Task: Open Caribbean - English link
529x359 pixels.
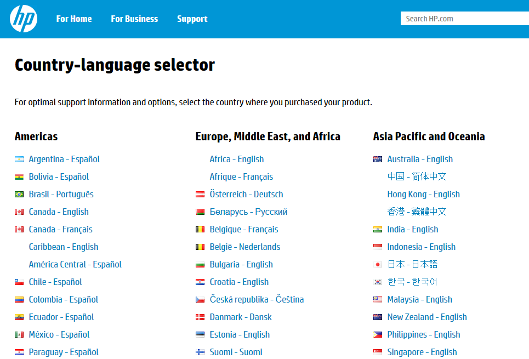Action: [64, 247]
